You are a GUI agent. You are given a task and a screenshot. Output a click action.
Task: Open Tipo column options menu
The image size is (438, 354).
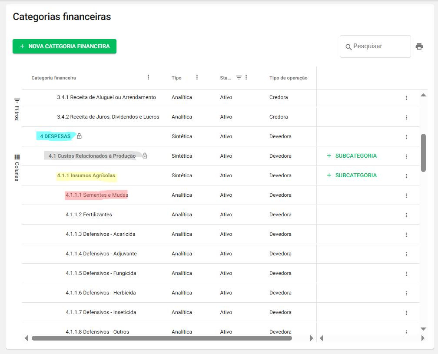click(x=197, y=77)
